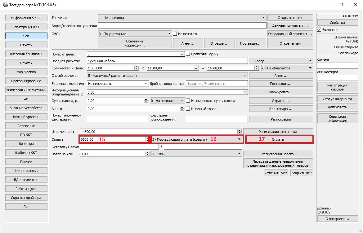The width and height of the screenshot is (363, 233).
Task: Switch to the 'Отчеты' section
Action: pyautogui.click(x=26, y=45)
